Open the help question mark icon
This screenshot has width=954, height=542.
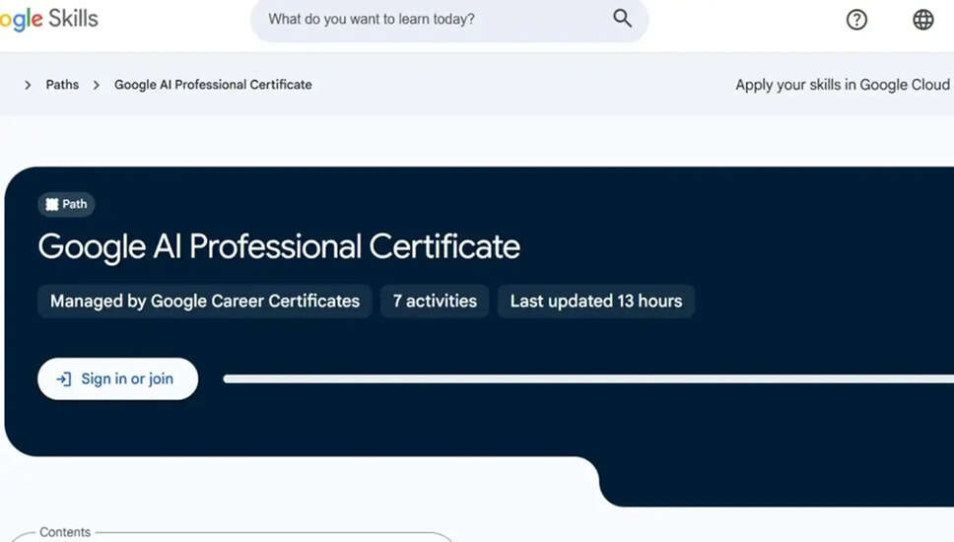tap(856, 20)
